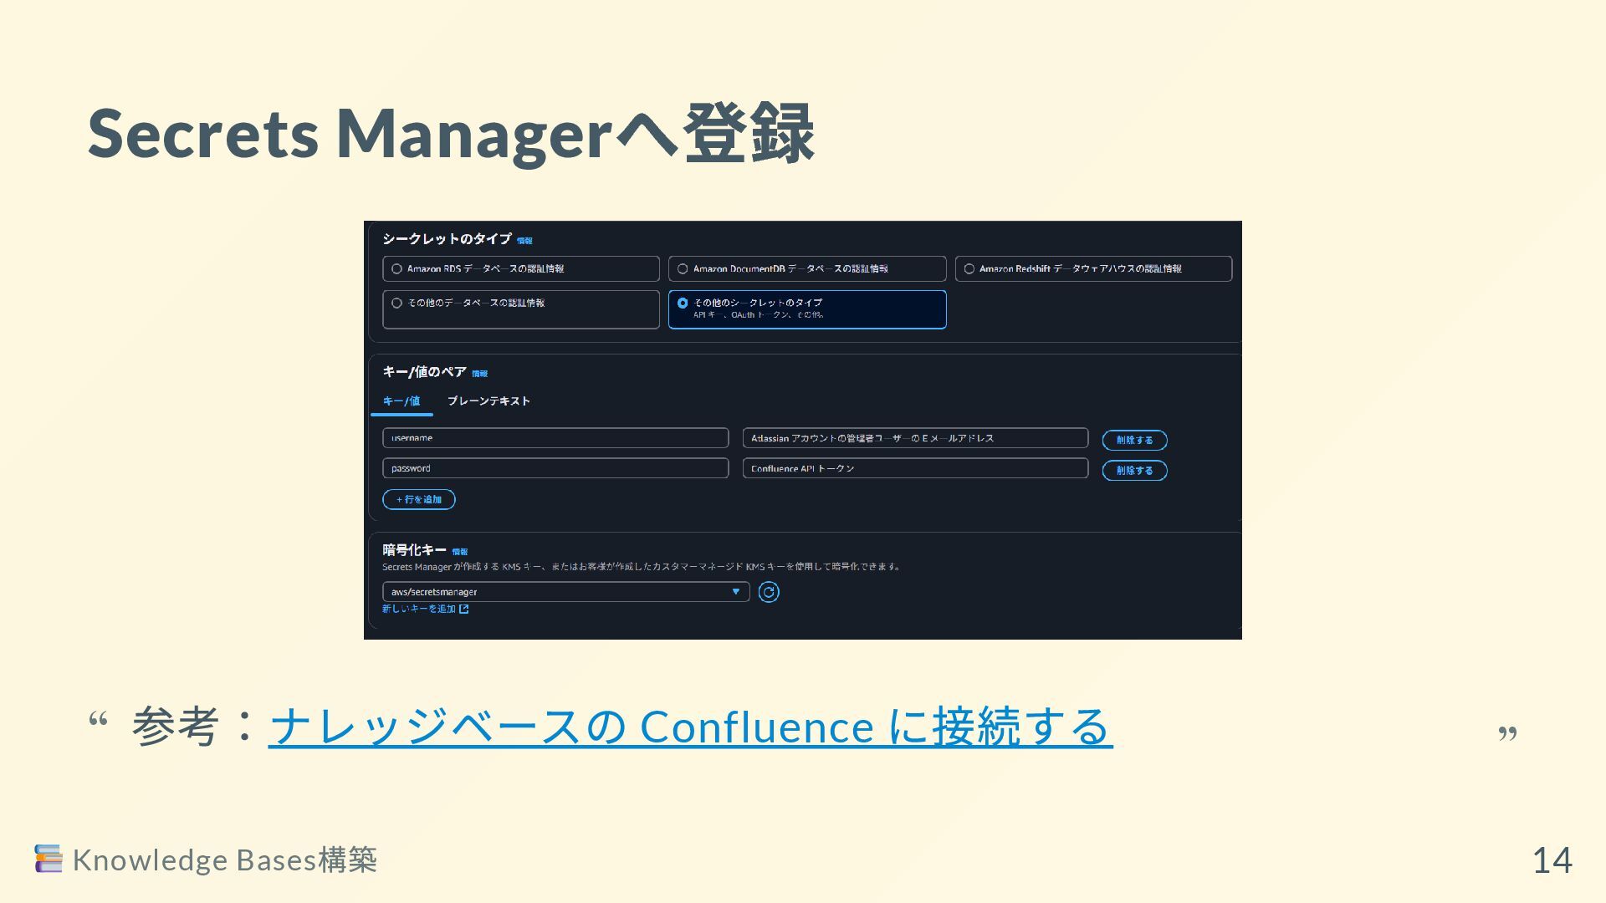Image resolution: width=1606 pixels, height=903 pixels.
Task: Select その他のシークレットのタイプ radio option
Action: tap(683, 304)
